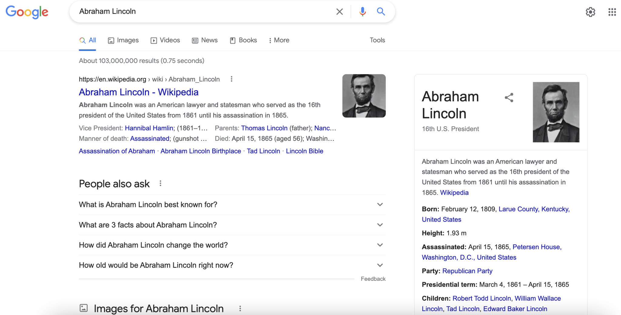This screenshot has height=315, width=621.
Task: Click the Lincoln thumbnail beside the Wikipedia result
Action: (364, 96)
